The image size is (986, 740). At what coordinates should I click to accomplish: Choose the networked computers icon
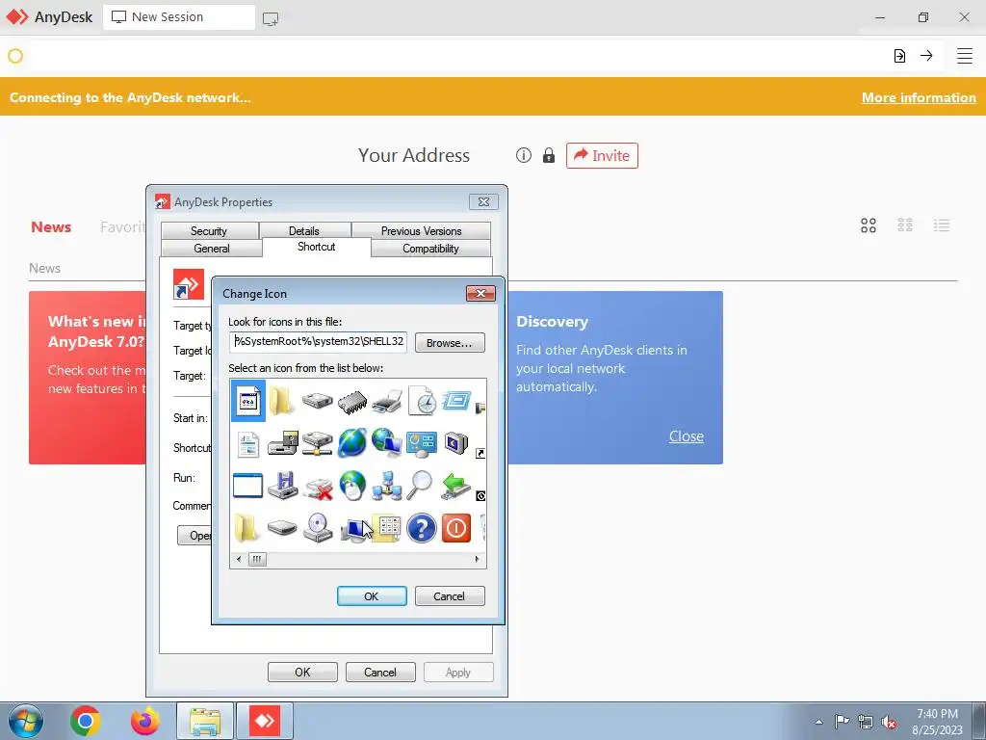387,486
